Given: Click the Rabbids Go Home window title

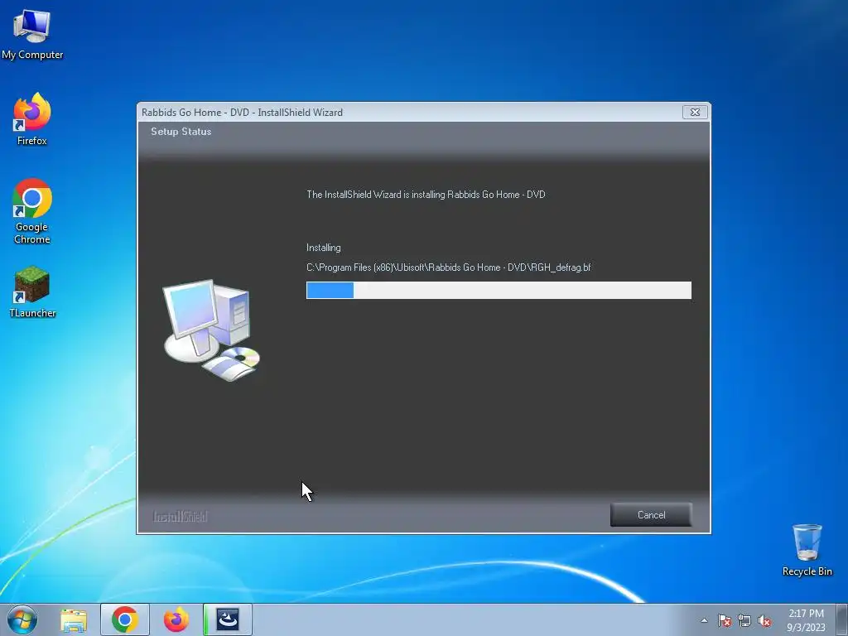Looking at the screenshot, I should pyautogui.click(x=243, y=113).
